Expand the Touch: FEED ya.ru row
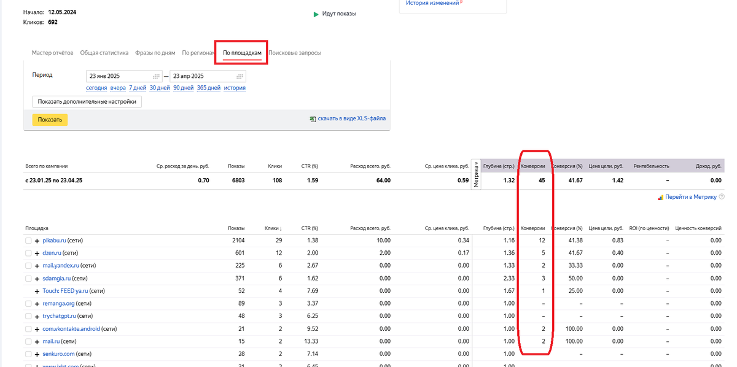The width and height of the screenshot is (737, 367). pyautogui.click(x=37, y=291)
